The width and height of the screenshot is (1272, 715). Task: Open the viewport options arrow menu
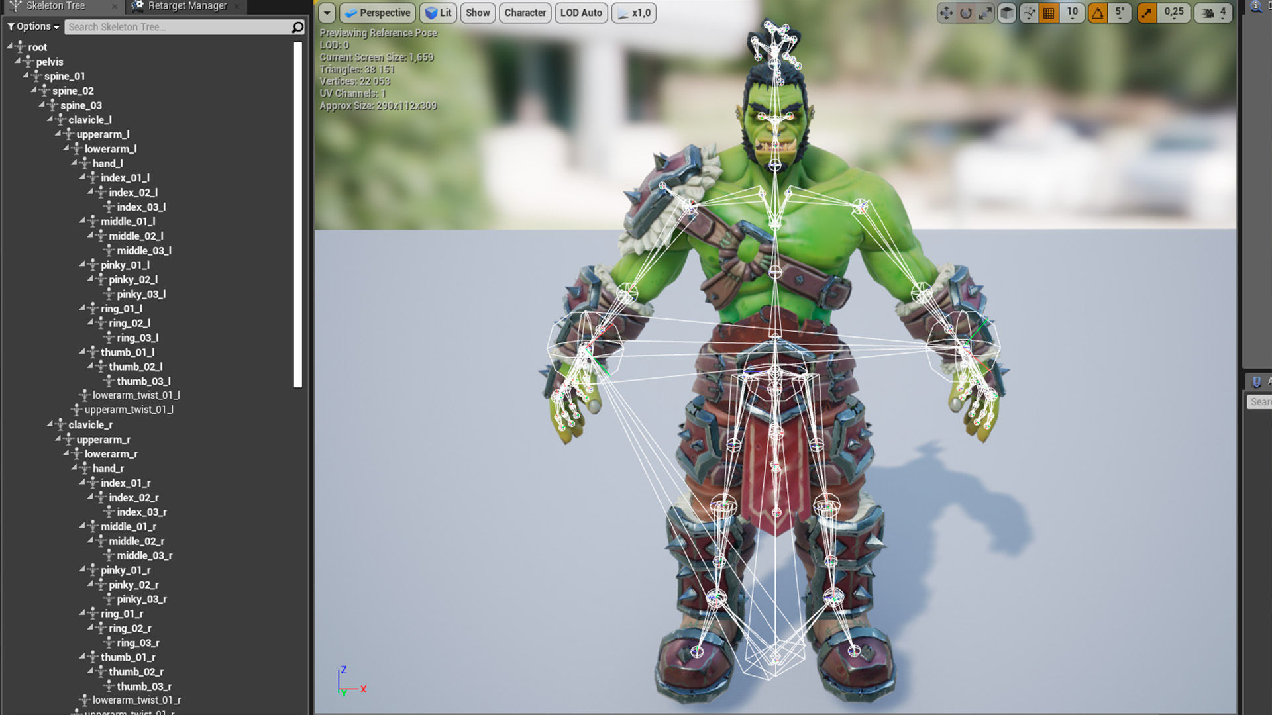pos(327,13)
